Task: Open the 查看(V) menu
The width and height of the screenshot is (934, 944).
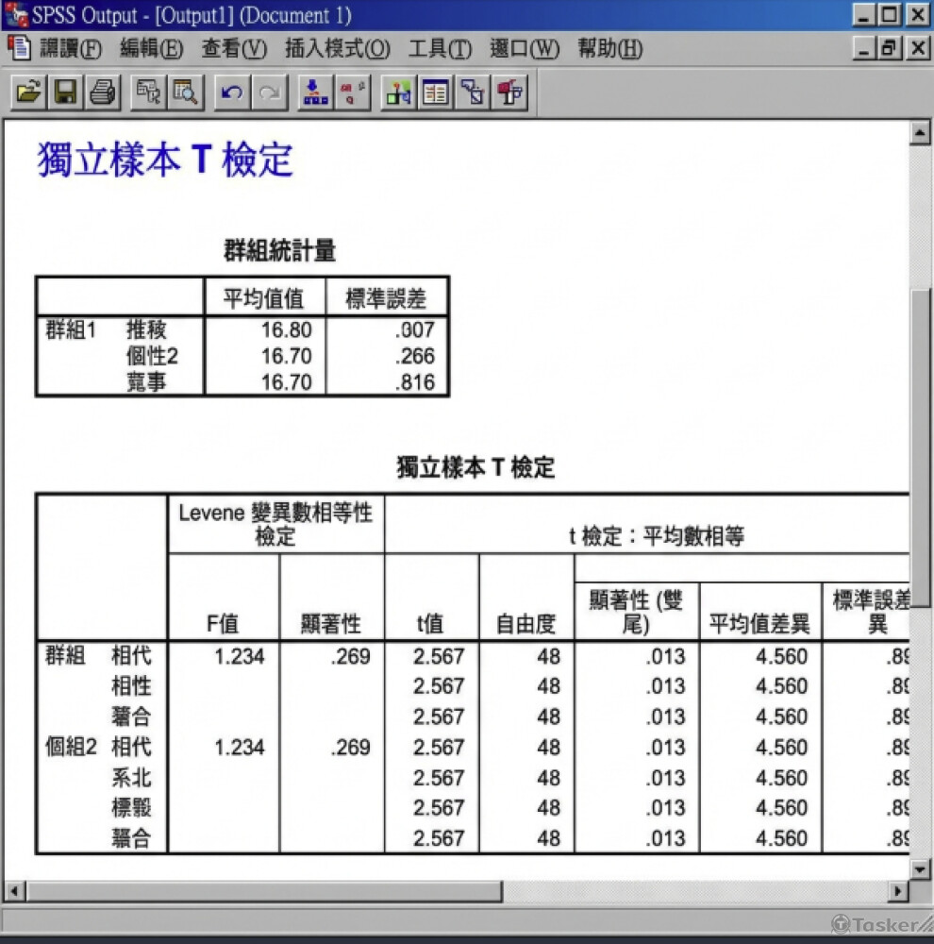Action: 234,48
